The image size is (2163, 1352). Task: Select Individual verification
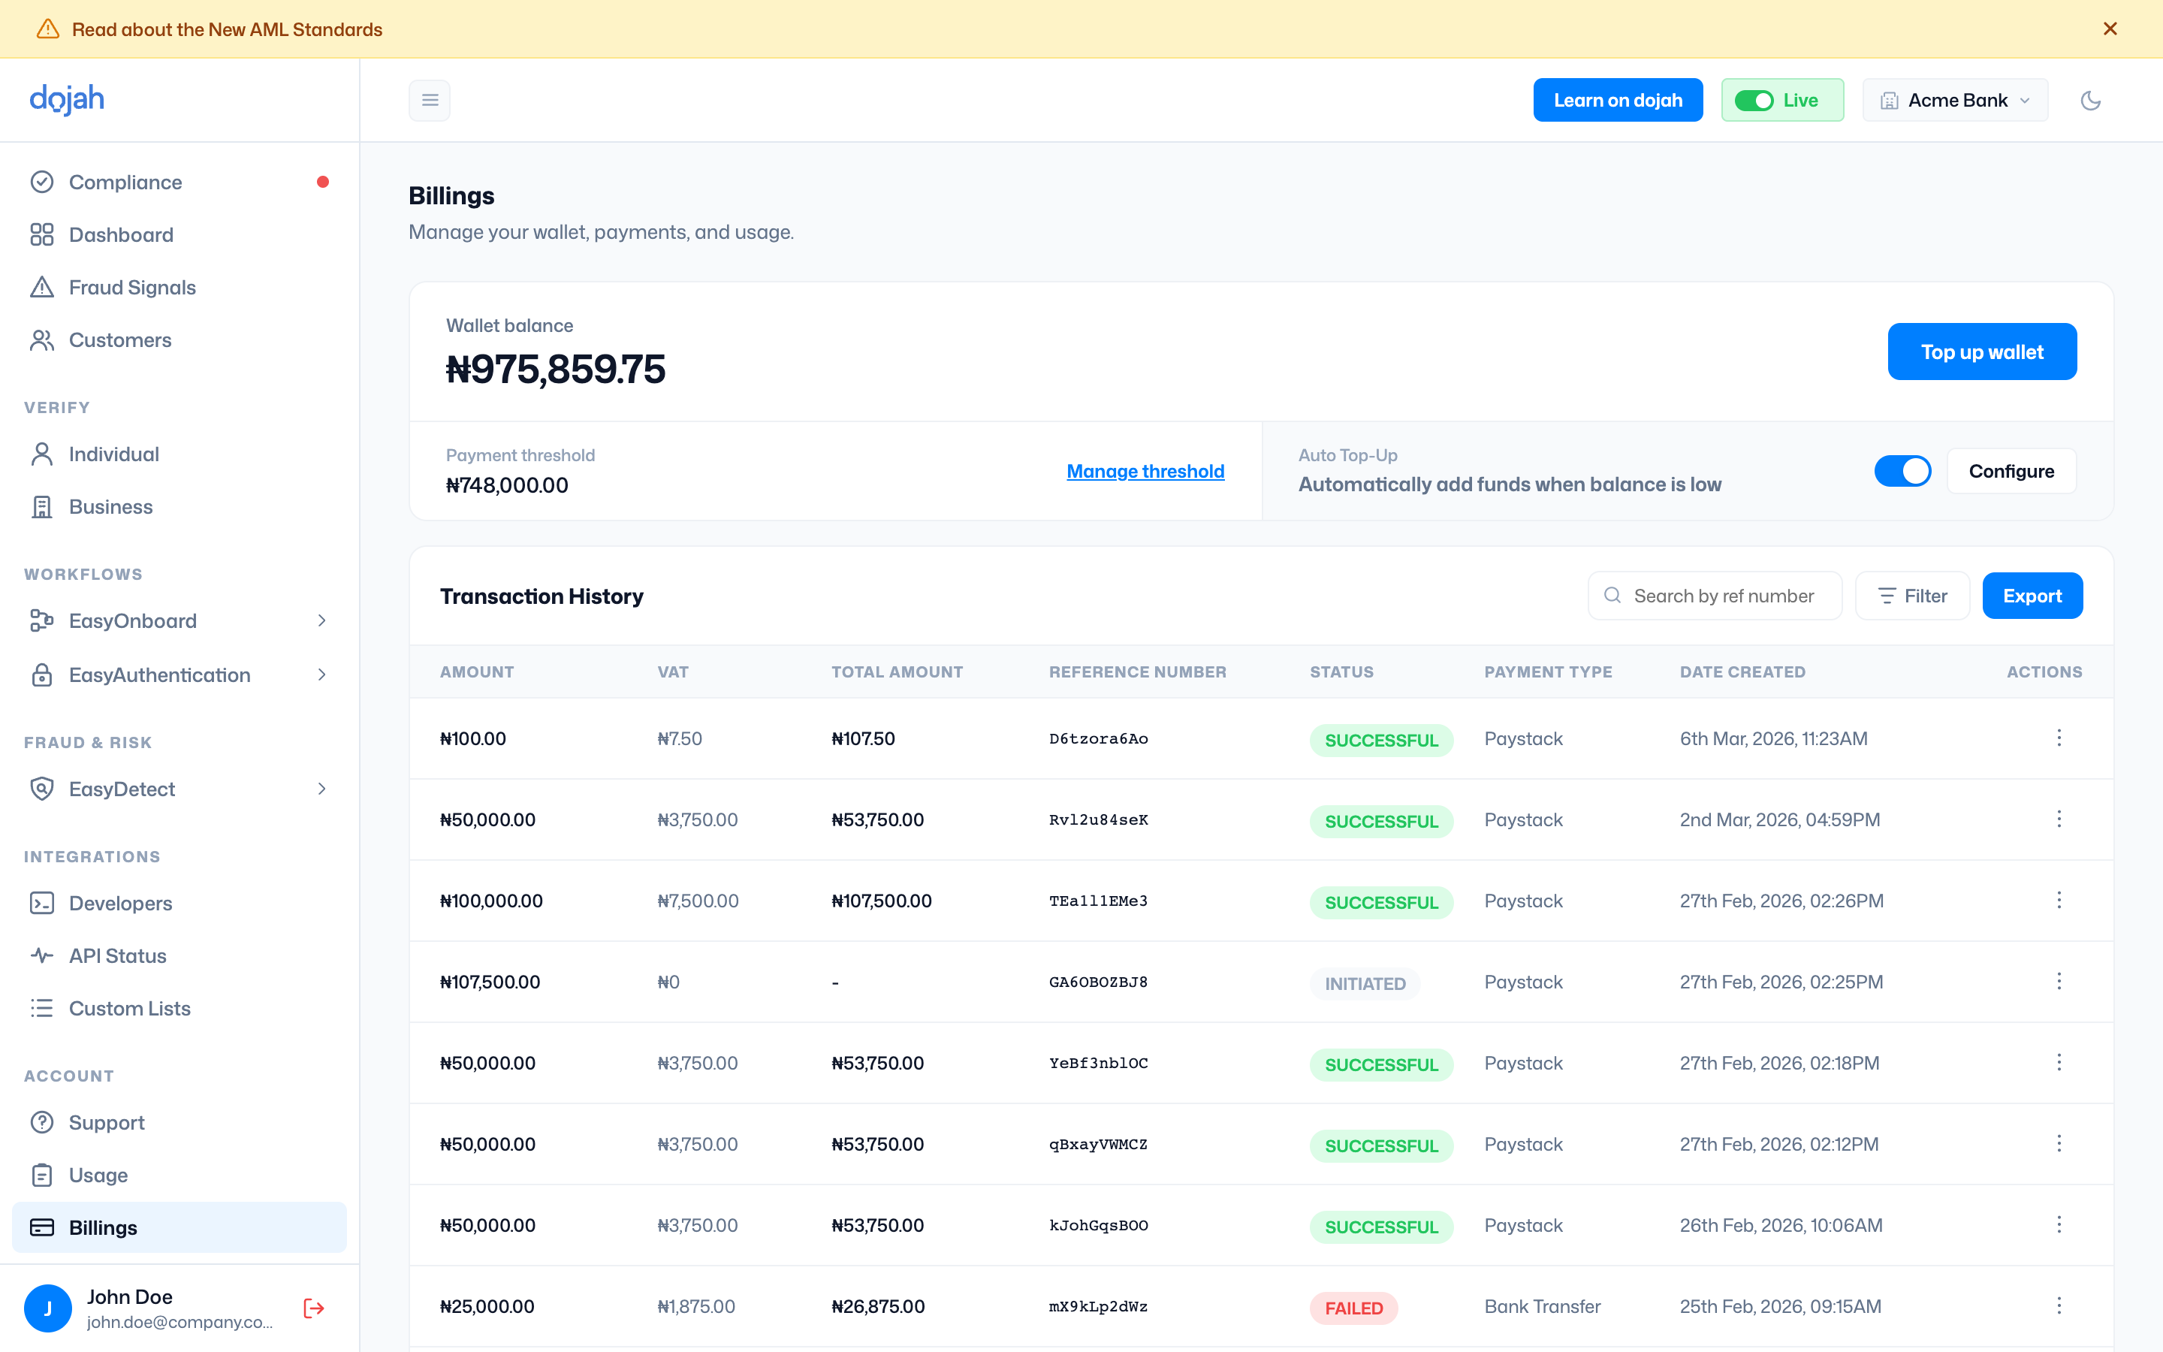(179, 454)
